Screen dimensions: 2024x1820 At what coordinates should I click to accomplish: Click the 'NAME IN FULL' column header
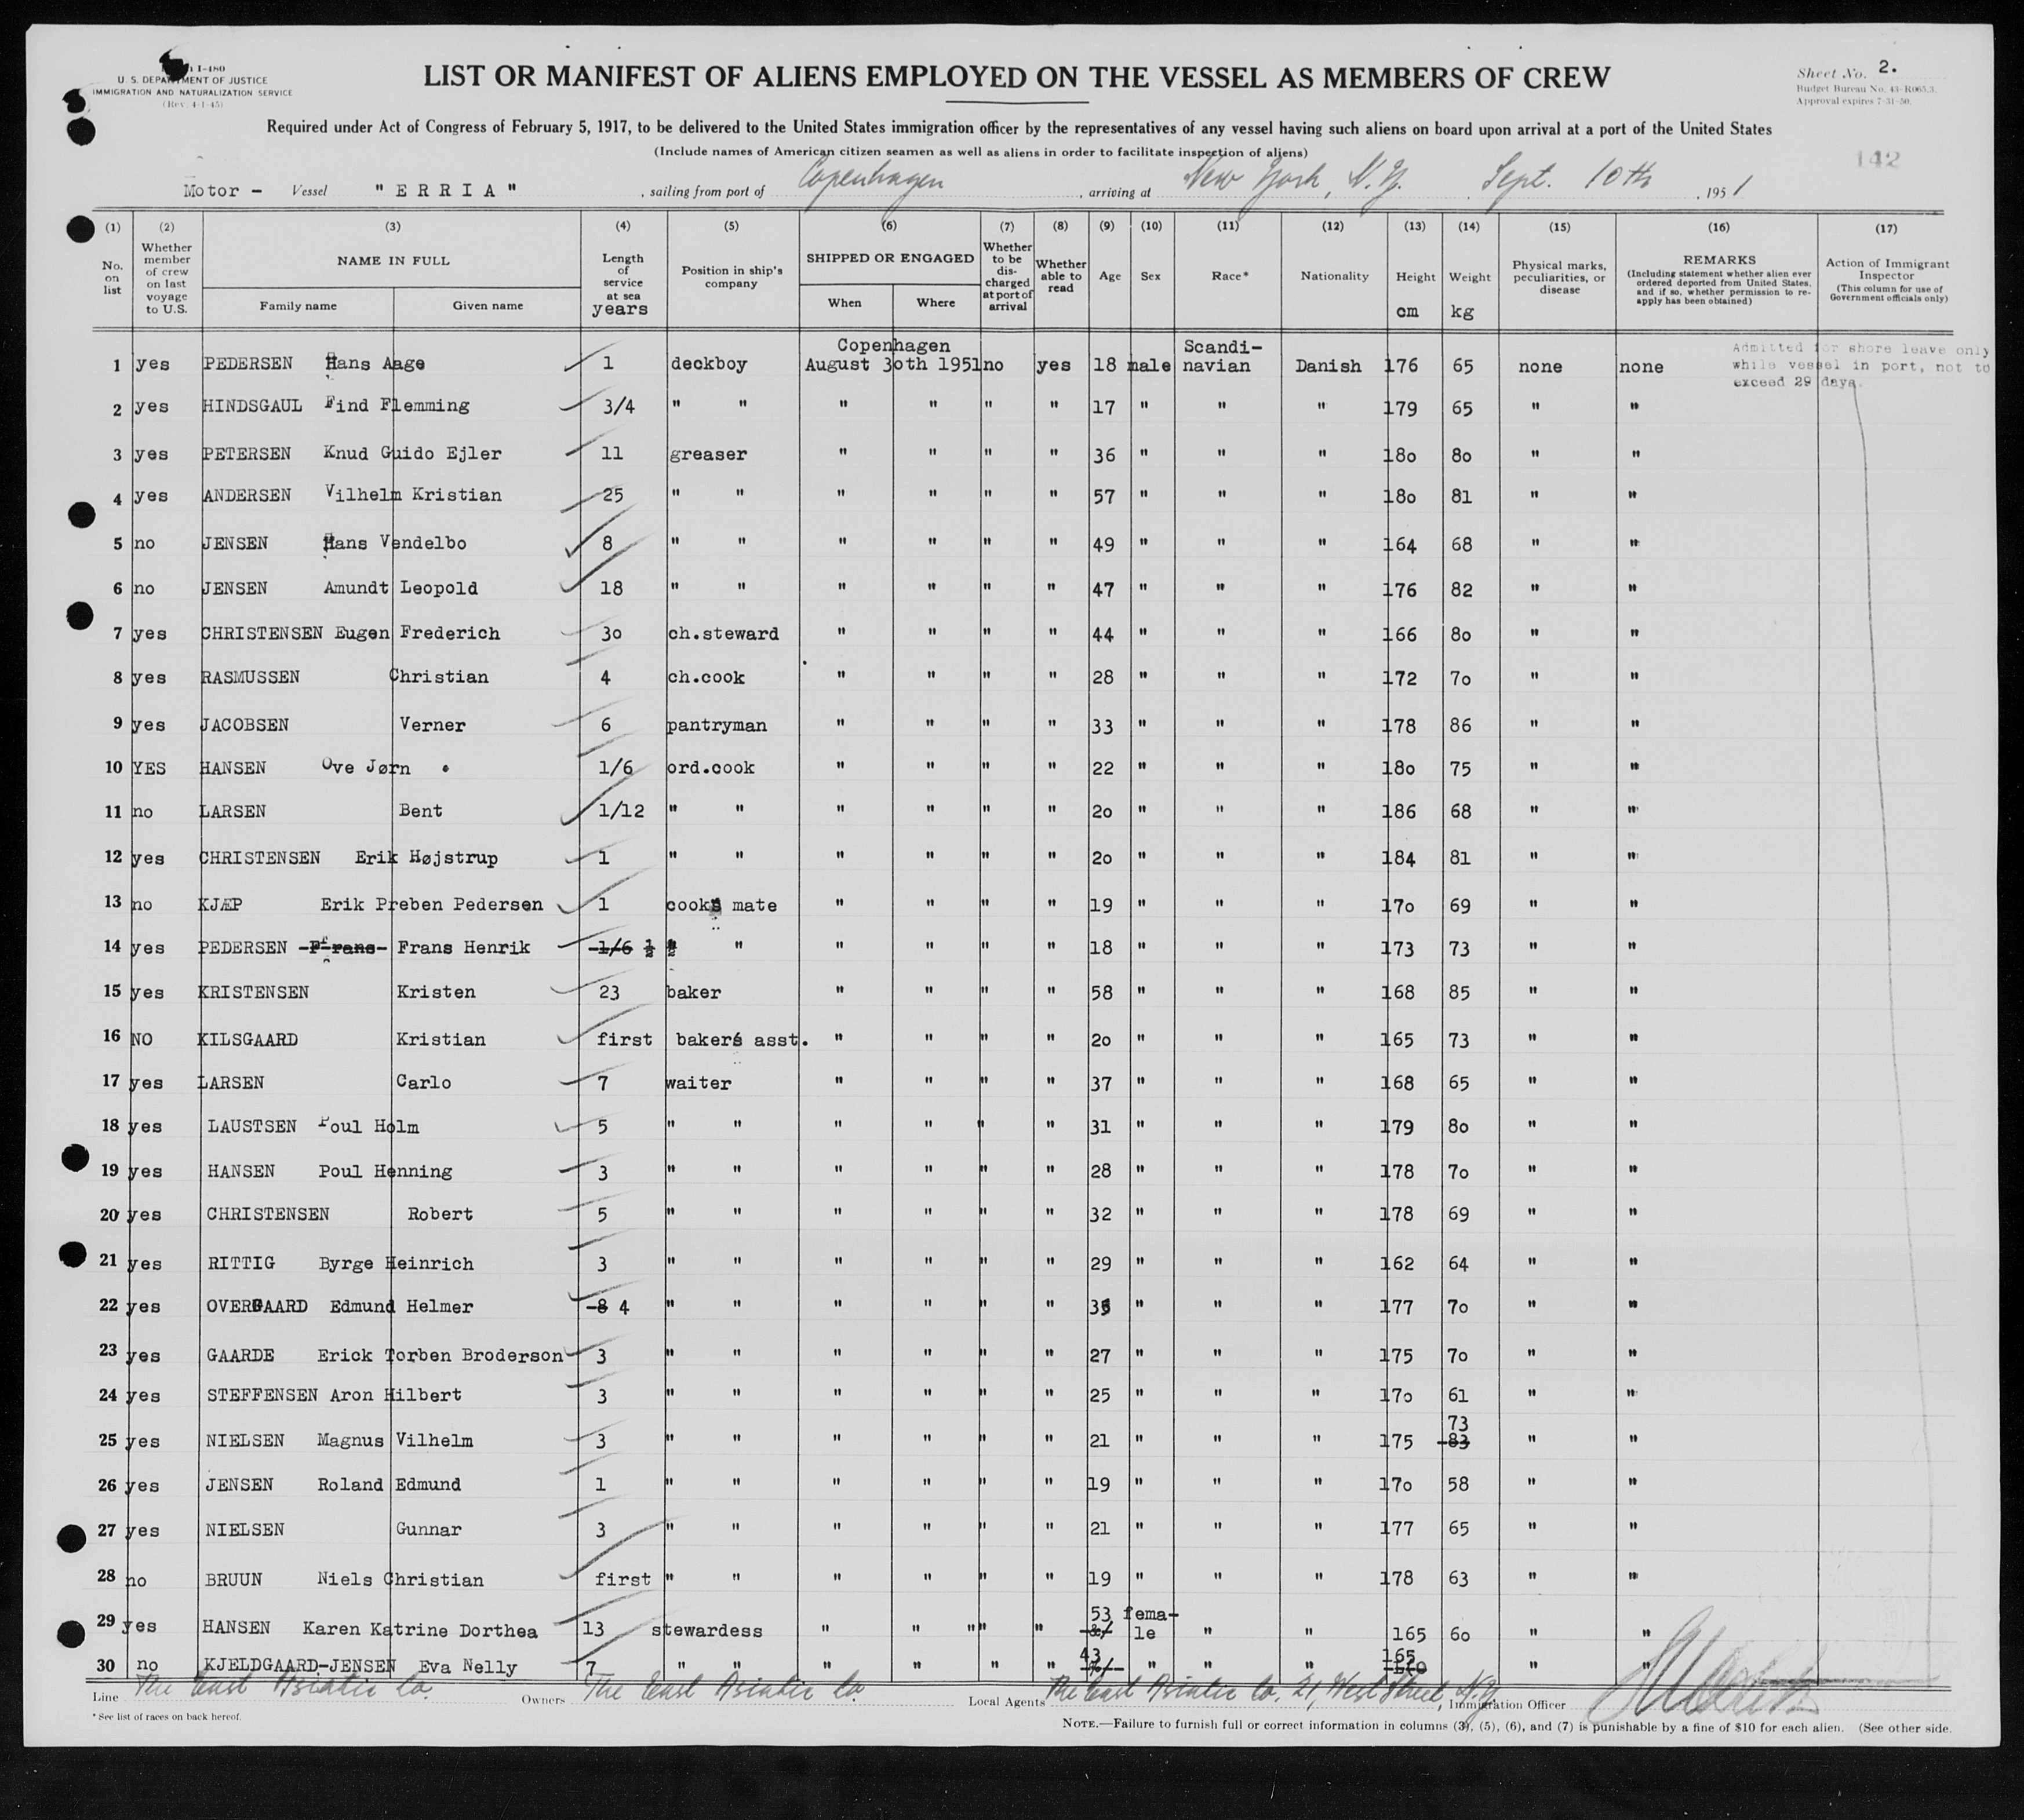[393, 261]
